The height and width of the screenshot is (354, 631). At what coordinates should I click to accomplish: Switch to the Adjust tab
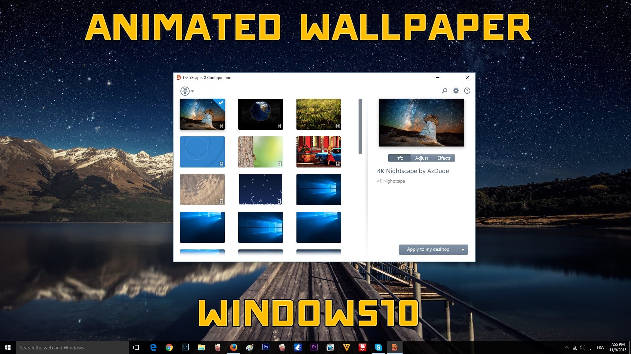point(421,158)
